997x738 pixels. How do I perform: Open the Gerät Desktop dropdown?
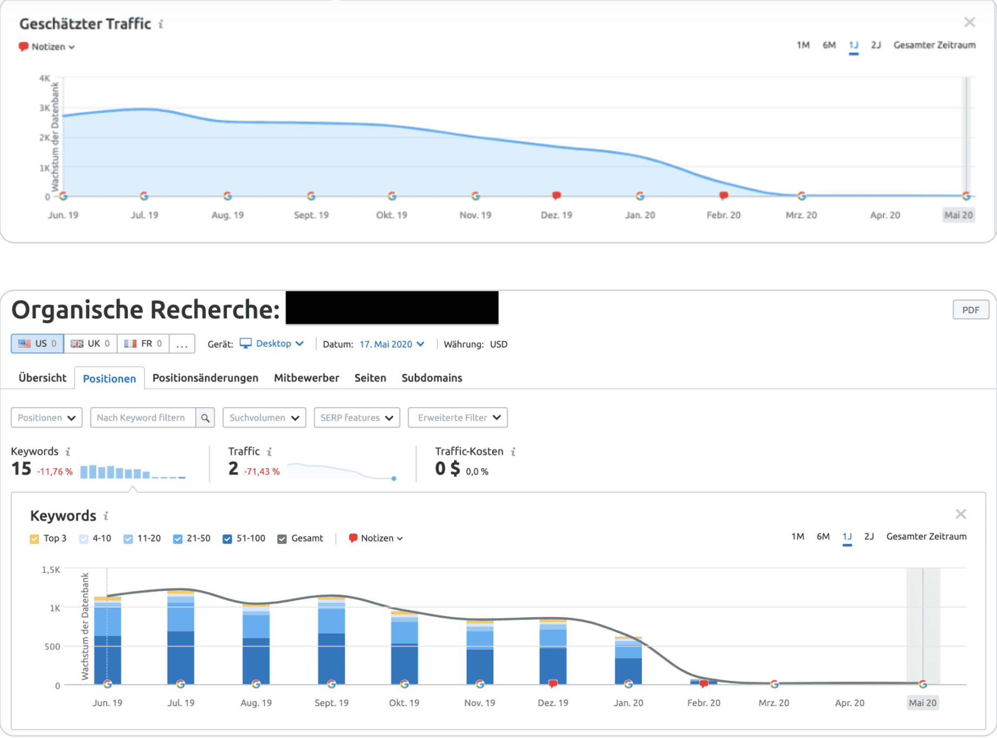coord(272,344)
